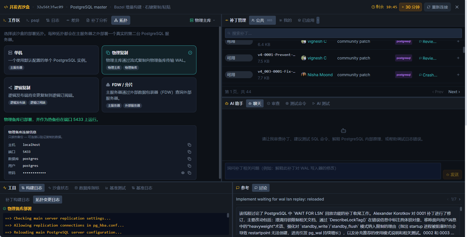Image resolution: width=467 pixels, height=237 pixels.
Task: Open the 测试命令 tab
Action: coord(296,103)
